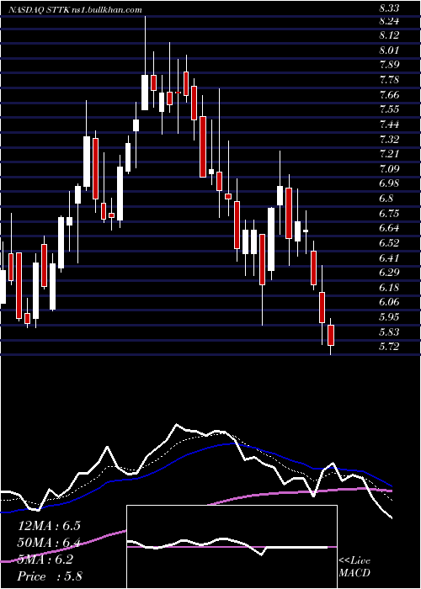Click the 6.06 price axis label
Image resolution: width=421 pixels, height=589 pixels.
[389, 303]
